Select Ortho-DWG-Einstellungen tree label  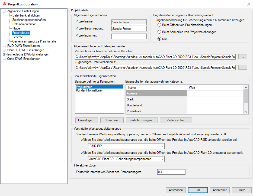coord(24,59)
